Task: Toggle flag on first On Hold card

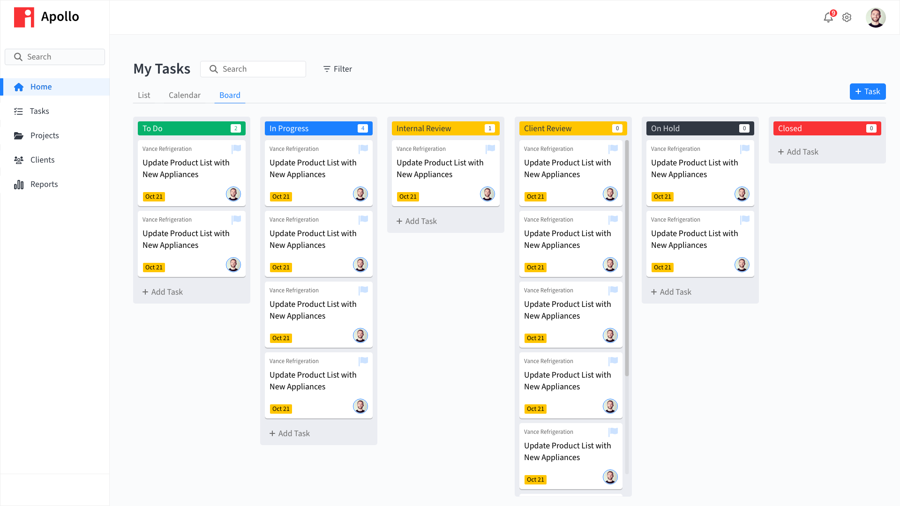Action: [x=745, y=149]
